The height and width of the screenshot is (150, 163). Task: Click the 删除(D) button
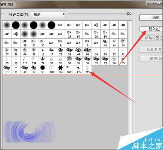[x=151, y=59]
